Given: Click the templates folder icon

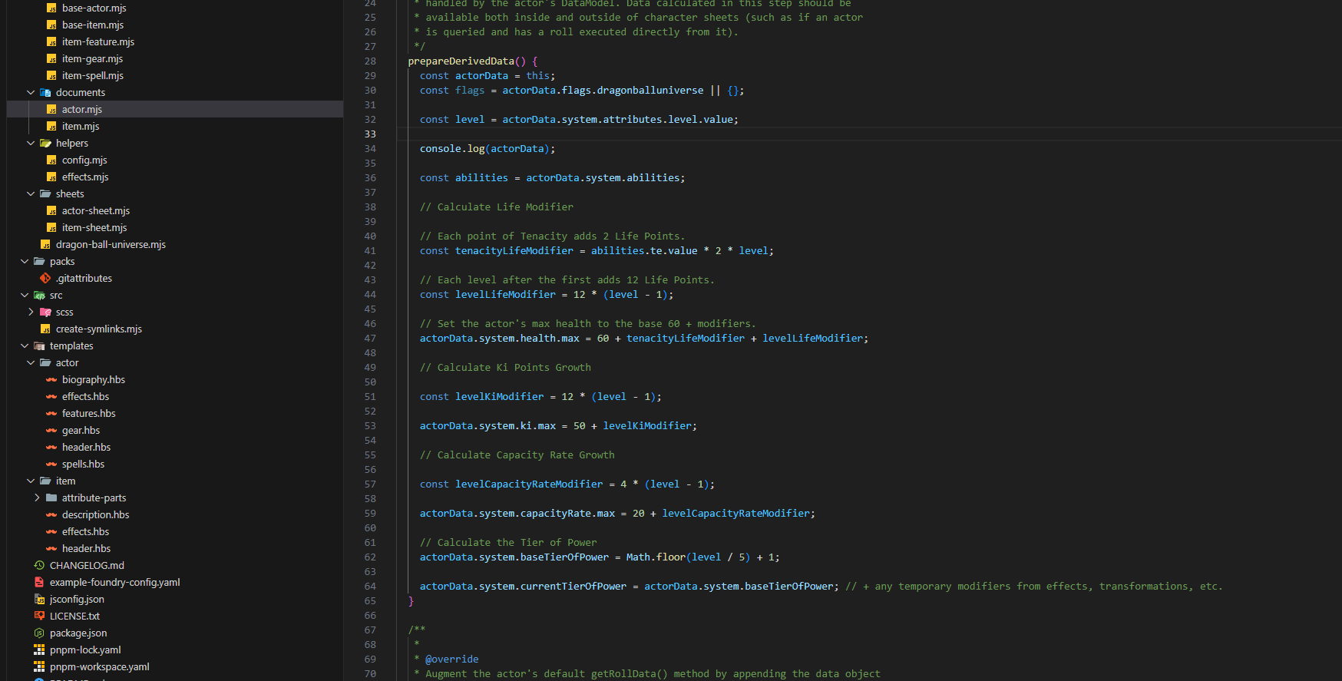Looking at the screenshot, I should pos(39,345).
